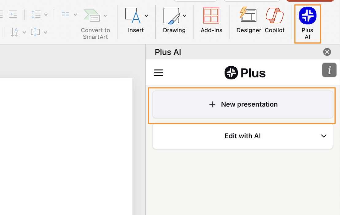The height and width of the screenshot is (215, 340).
Task: Expand the Insert dropdown arrow
Action: (x=146, y=16)
